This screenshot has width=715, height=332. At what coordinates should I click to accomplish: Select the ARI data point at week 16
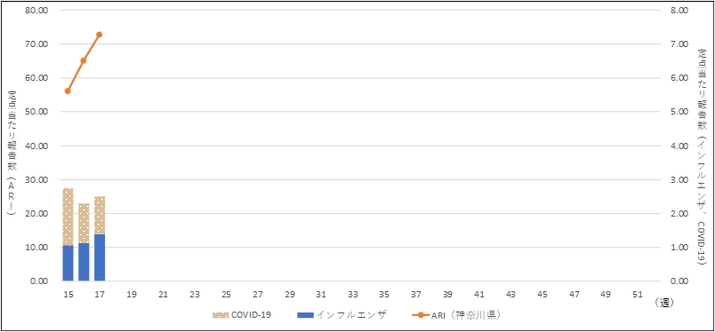(x=84, y=60)
